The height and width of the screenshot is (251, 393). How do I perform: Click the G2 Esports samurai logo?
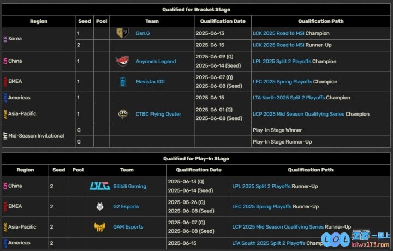point(100,206)
